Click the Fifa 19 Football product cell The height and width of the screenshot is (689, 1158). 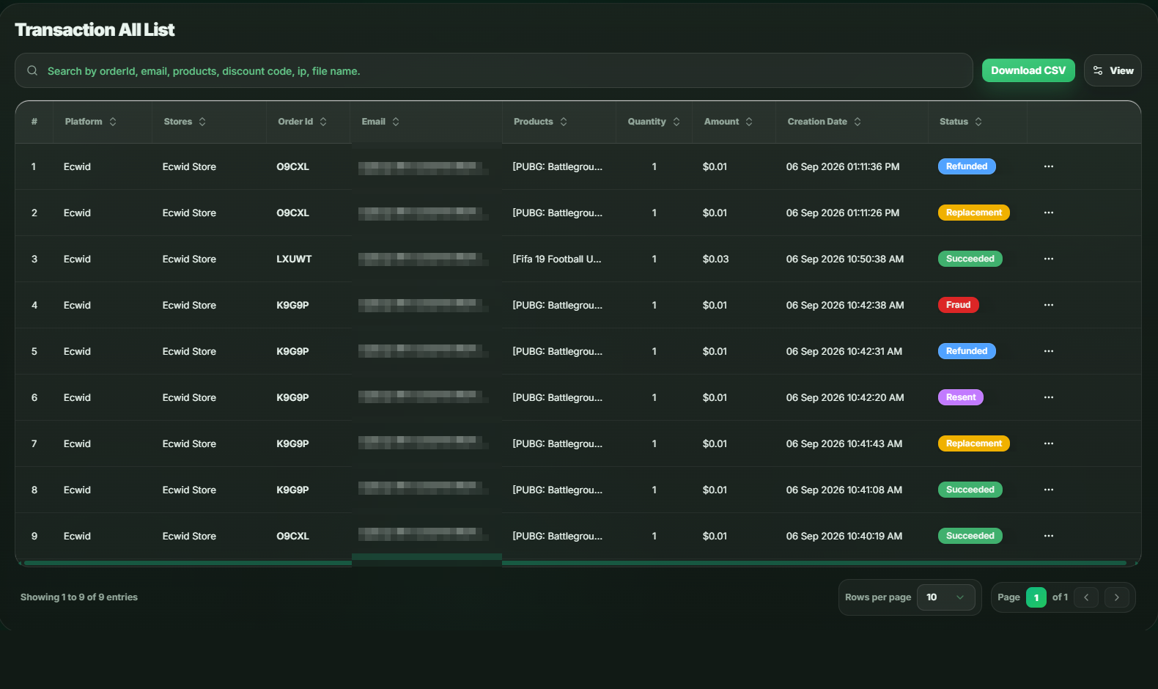(557, 259)
